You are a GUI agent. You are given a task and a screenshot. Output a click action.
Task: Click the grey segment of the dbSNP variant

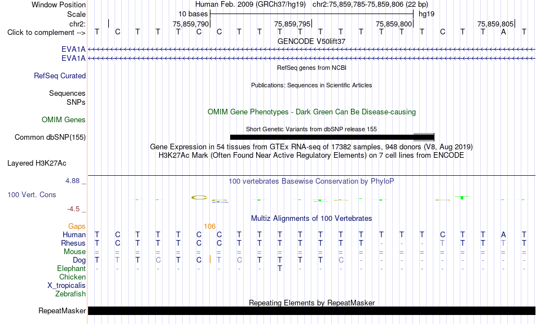pyautogui.click(x=424, y=137)
